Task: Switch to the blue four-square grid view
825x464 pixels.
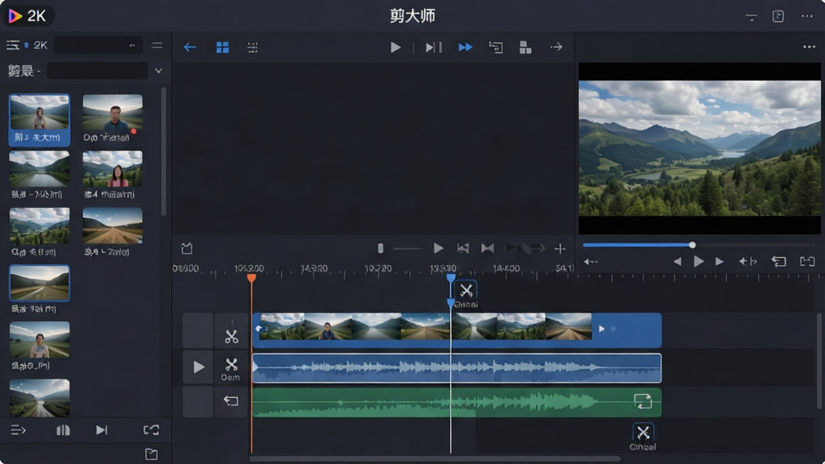Action: (x=222, y=48)
